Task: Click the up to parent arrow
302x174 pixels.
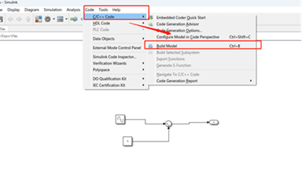Action: coord(28,19)
